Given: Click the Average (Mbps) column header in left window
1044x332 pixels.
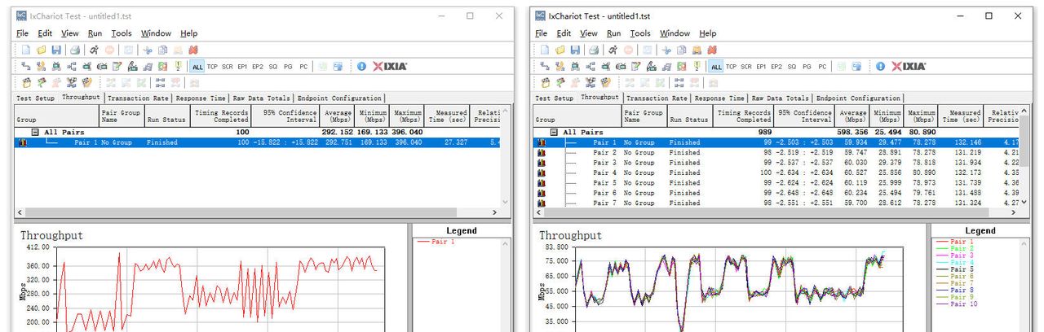Looking at the screenshot, I should pyautogui.click(x=336, y=116).
